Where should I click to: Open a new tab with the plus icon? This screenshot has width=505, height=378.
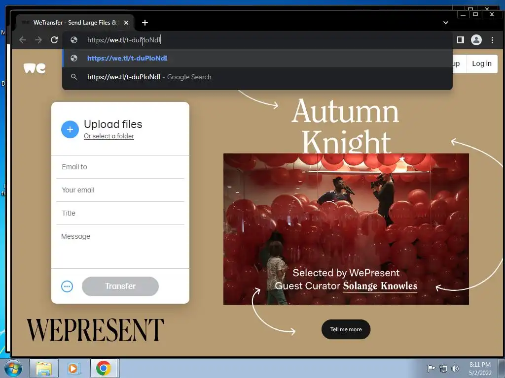pyautogui.click(x=145, y=23)
